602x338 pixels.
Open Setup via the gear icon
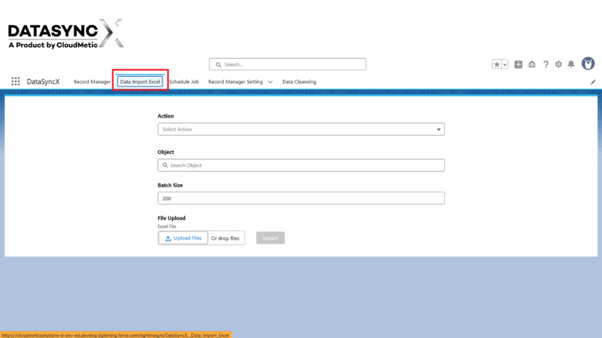tap(558, 64)
